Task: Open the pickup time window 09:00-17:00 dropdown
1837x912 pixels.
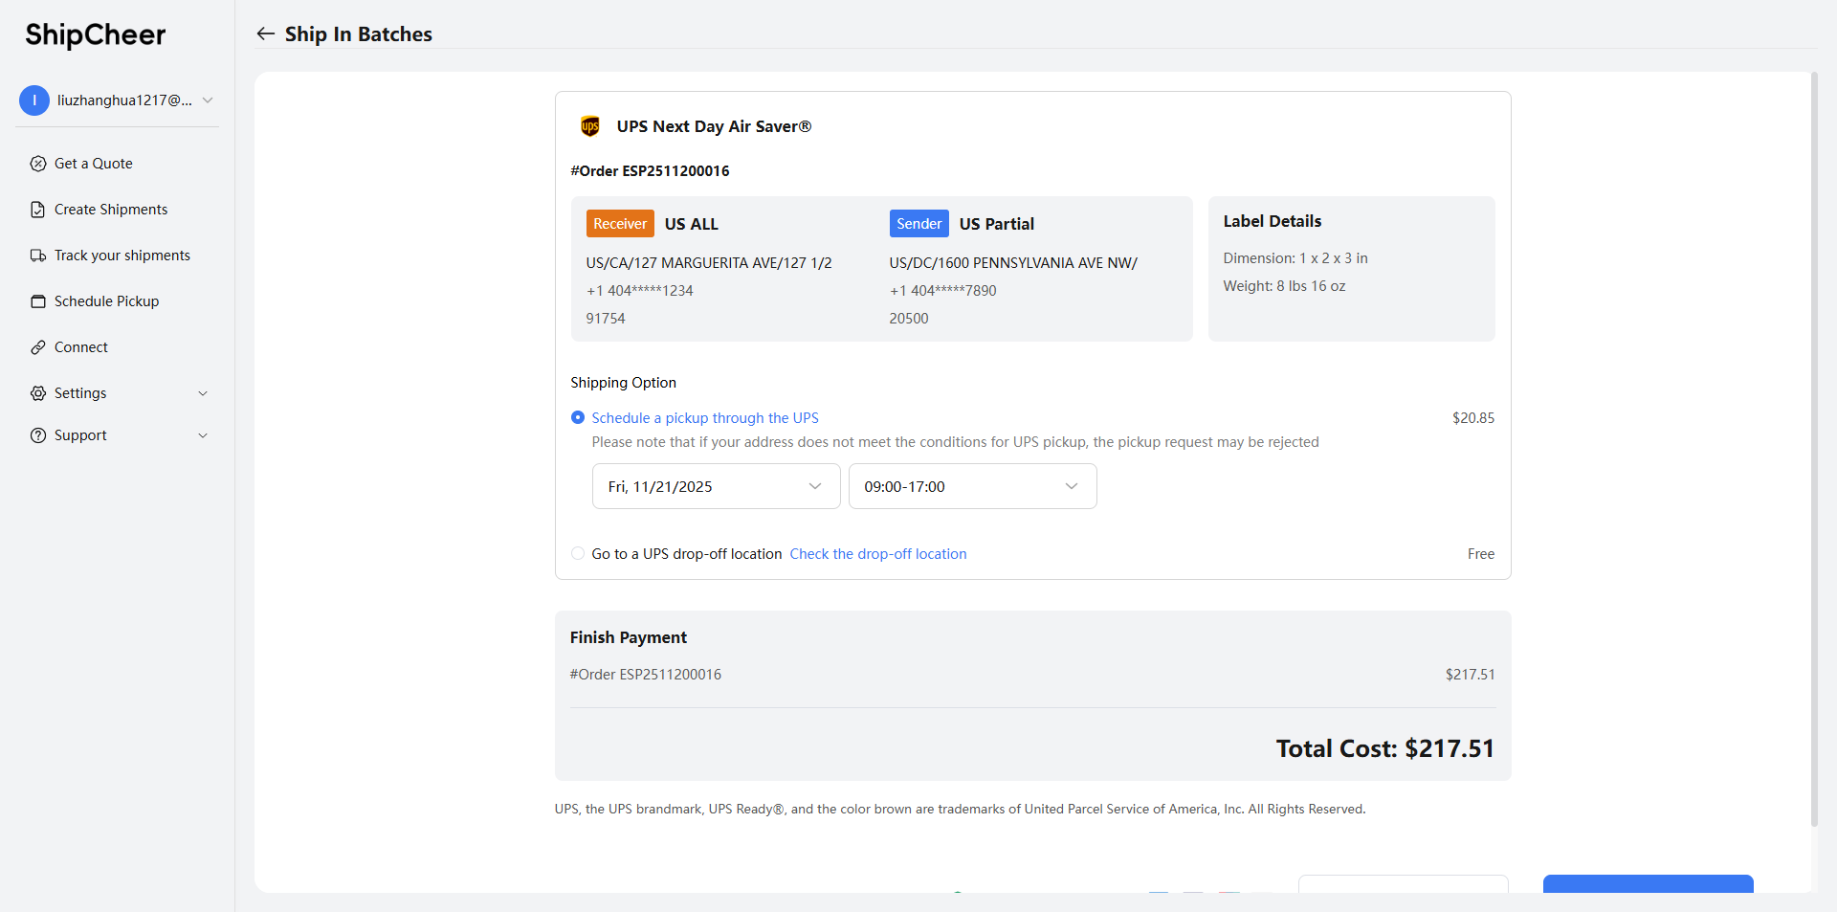Action: coord(972,486)
